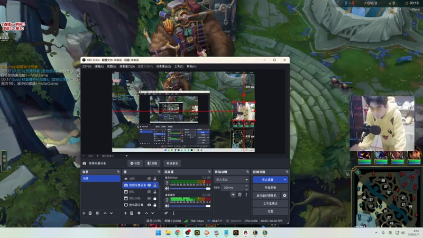Image resolution: width=423 pixels, height=238 pixels.
Task: Add a scene transition with plus icon
Action: [x=233, y=195]
